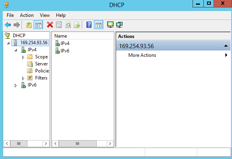
Task: Click the double monitor servers toolbar icon
Action: pyautogui.click(x=119, y=25)
